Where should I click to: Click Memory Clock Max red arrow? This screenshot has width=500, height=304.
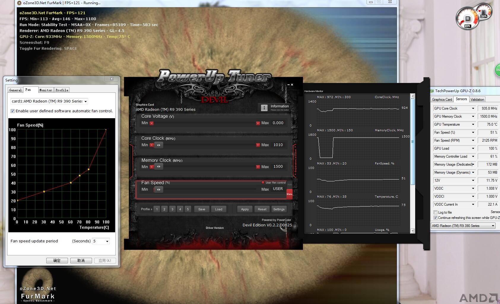(258, 167)
